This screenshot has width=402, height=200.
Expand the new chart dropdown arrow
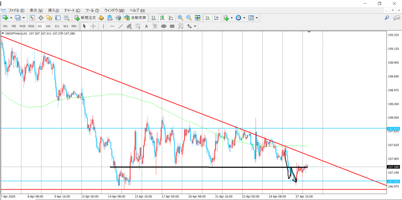click(x=11, y=18)
